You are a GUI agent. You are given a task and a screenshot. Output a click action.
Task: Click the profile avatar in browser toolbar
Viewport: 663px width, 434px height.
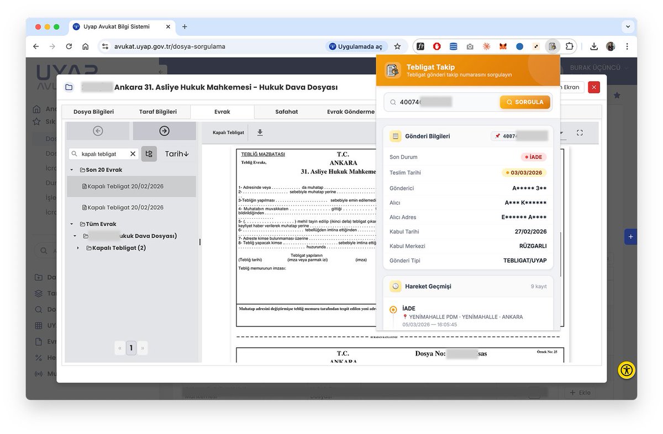click(x=611, y=46)
